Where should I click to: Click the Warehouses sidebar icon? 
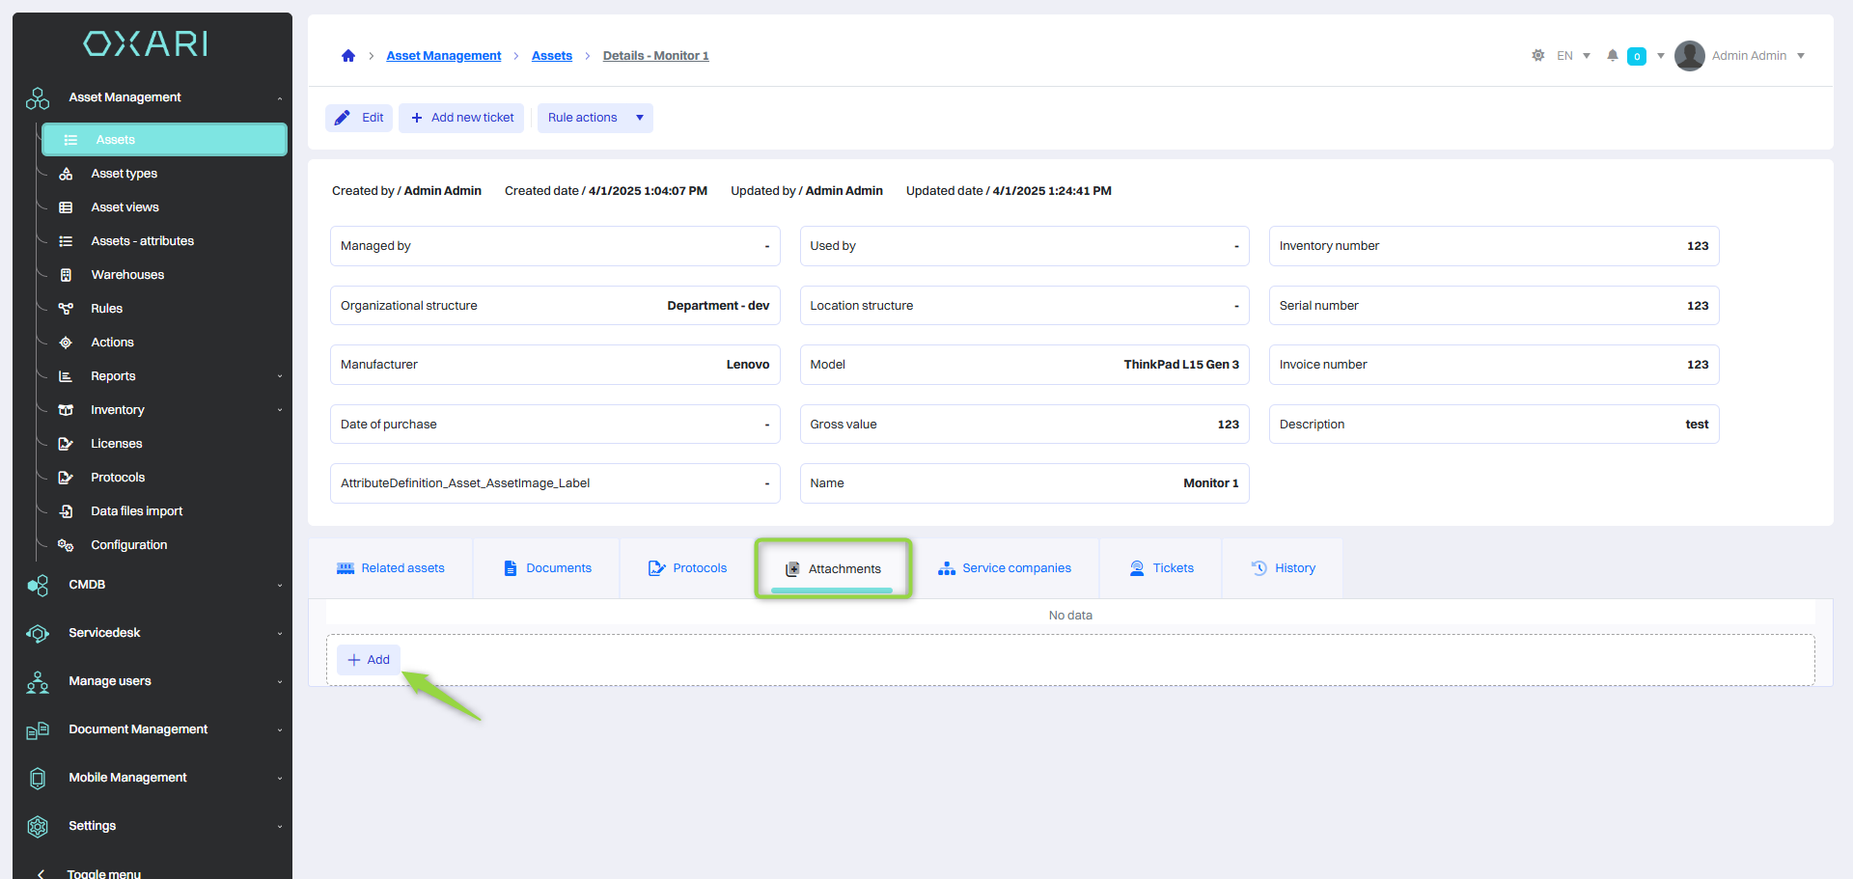click(x=66, y=275)
